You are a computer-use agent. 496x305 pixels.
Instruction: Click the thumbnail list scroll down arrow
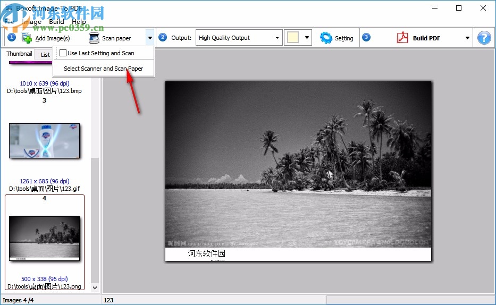click(x=95, y=287)
